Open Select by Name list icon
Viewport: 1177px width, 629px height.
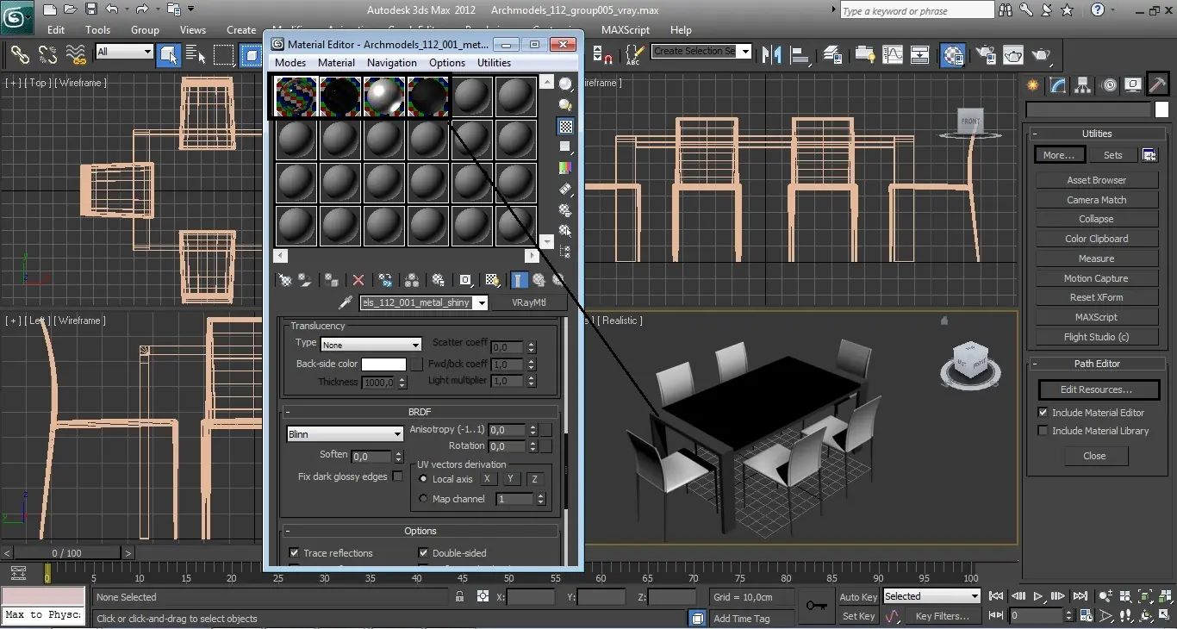pos(196,55)
